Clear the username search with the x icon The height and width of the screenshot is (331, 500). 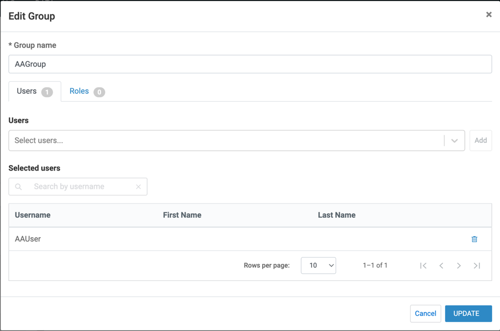point(138,187)
